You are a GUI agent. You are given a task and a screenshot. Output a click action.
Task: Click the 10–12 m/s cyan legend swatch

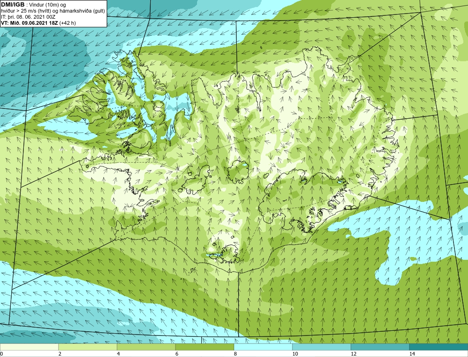click(x=322, y=347)
